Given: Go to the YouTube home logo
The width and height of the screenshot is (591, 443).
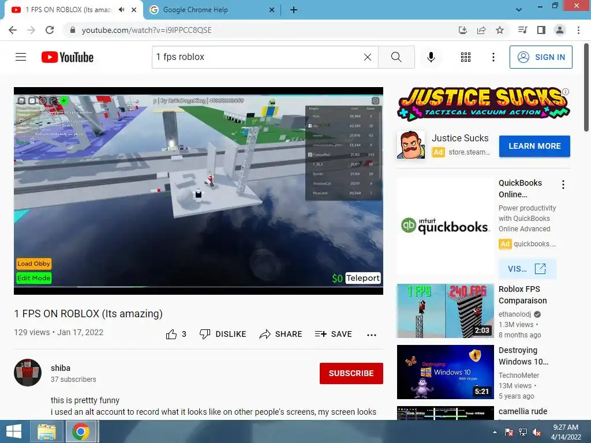Looking at the screenshot, I should (x=68, y=57).
